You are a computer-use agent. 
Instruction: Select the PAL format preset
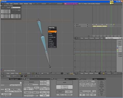(101, 81)
